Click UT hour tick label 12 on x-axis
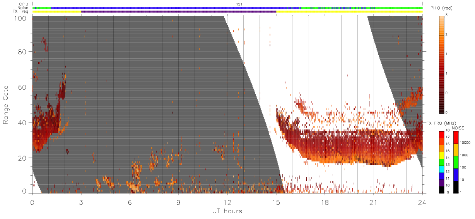Screen dimensions: 475x219 tap(227, 202)
